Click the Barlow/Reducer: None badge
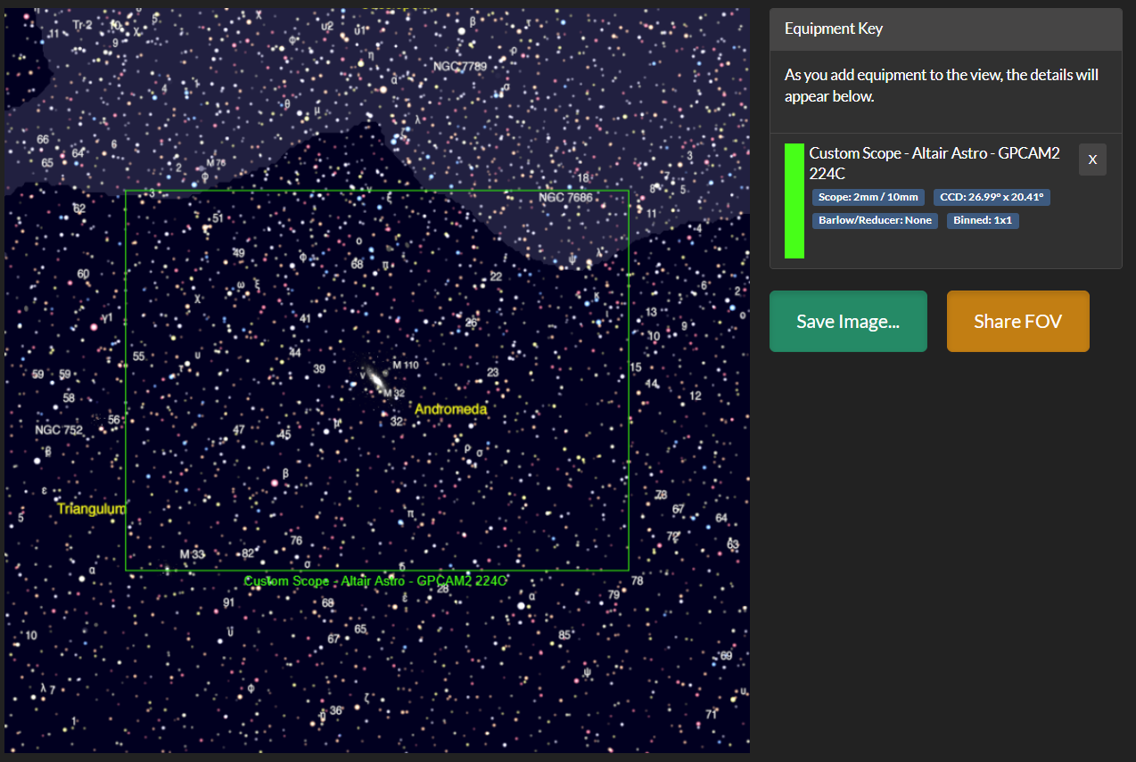The height and width of the screenshot is (762, 1136). point(875,220)
